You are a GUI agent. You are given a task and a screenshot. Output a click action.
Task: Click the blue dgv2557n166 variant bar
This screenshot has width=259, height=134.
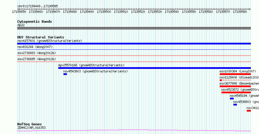click(x=155, y=68)
